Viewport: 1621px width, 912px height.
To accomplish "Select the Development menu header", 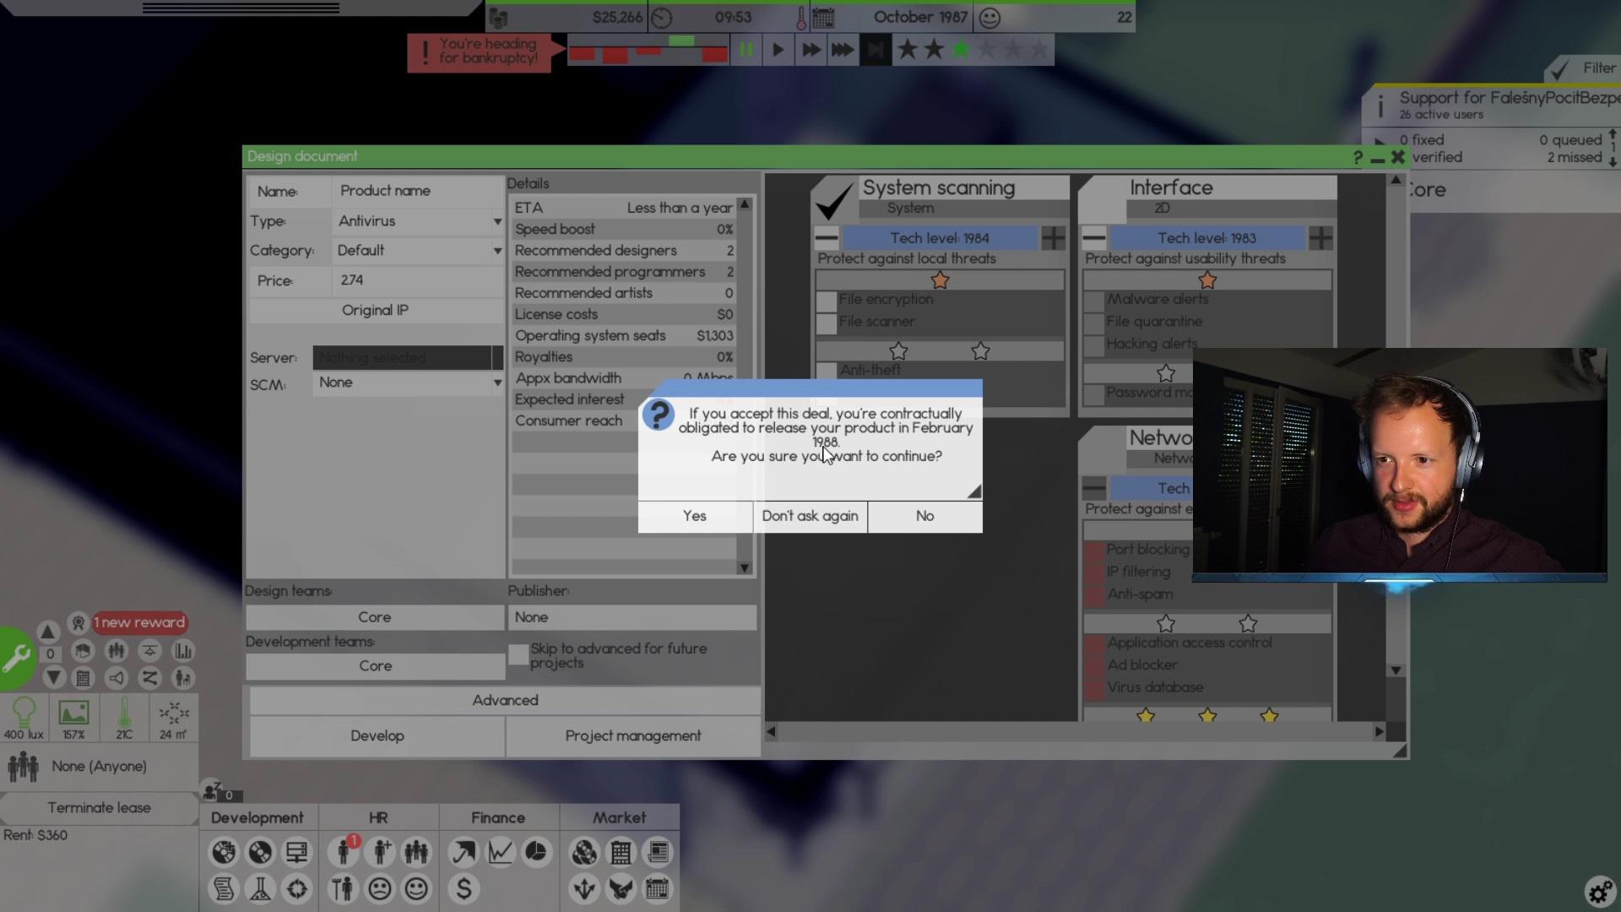I will coord(258,817).
